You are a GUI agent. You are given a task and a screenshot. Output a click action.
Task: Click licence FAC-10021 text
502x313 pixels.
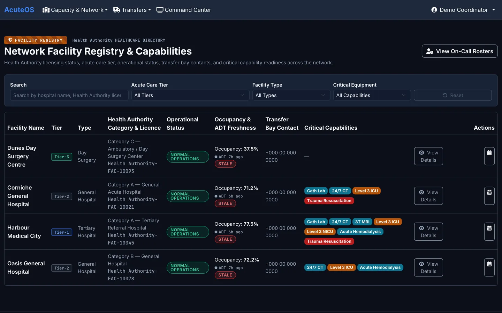point(121,207)
